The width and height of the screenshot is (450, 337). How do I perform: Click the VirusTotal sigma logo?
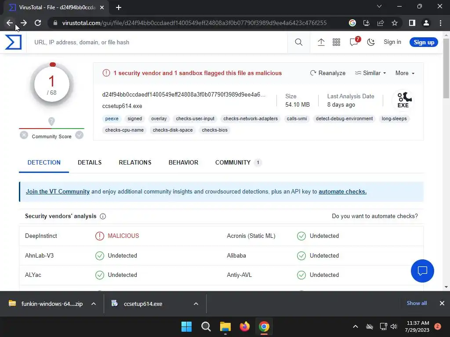13,42
